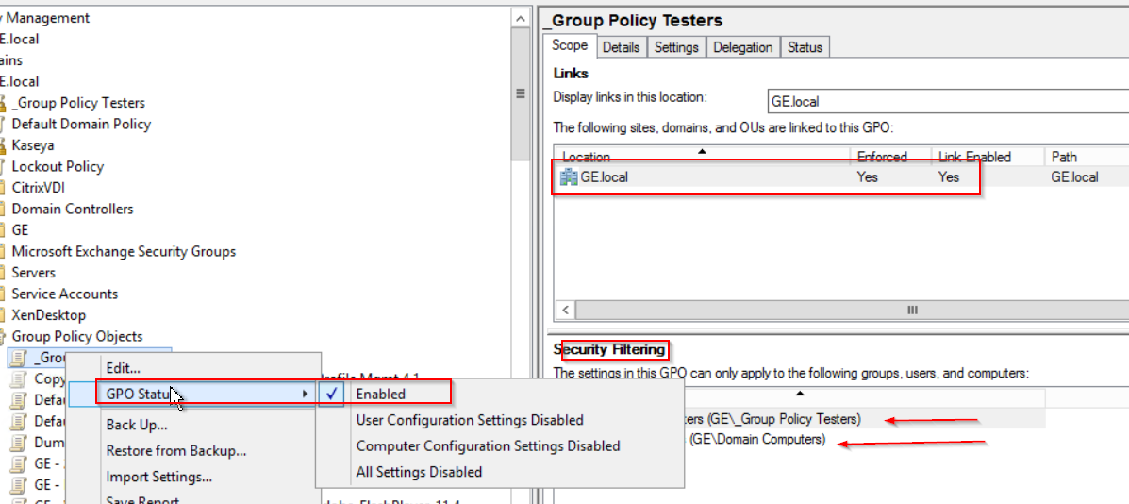This screenshot has height=504, width=1129.
Task: Select the Group Policy Objects node
Action: 77,336
